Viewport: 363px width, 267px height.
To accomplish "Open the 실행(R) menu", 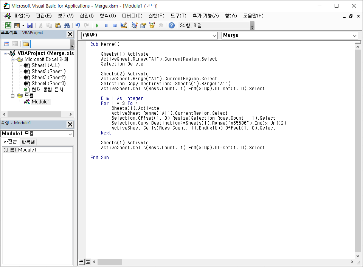I will click(157, 16).
